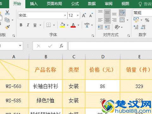Toggle Bold formatting
Viewport: 152px width, 114px height.
click(x=21, y=25)
